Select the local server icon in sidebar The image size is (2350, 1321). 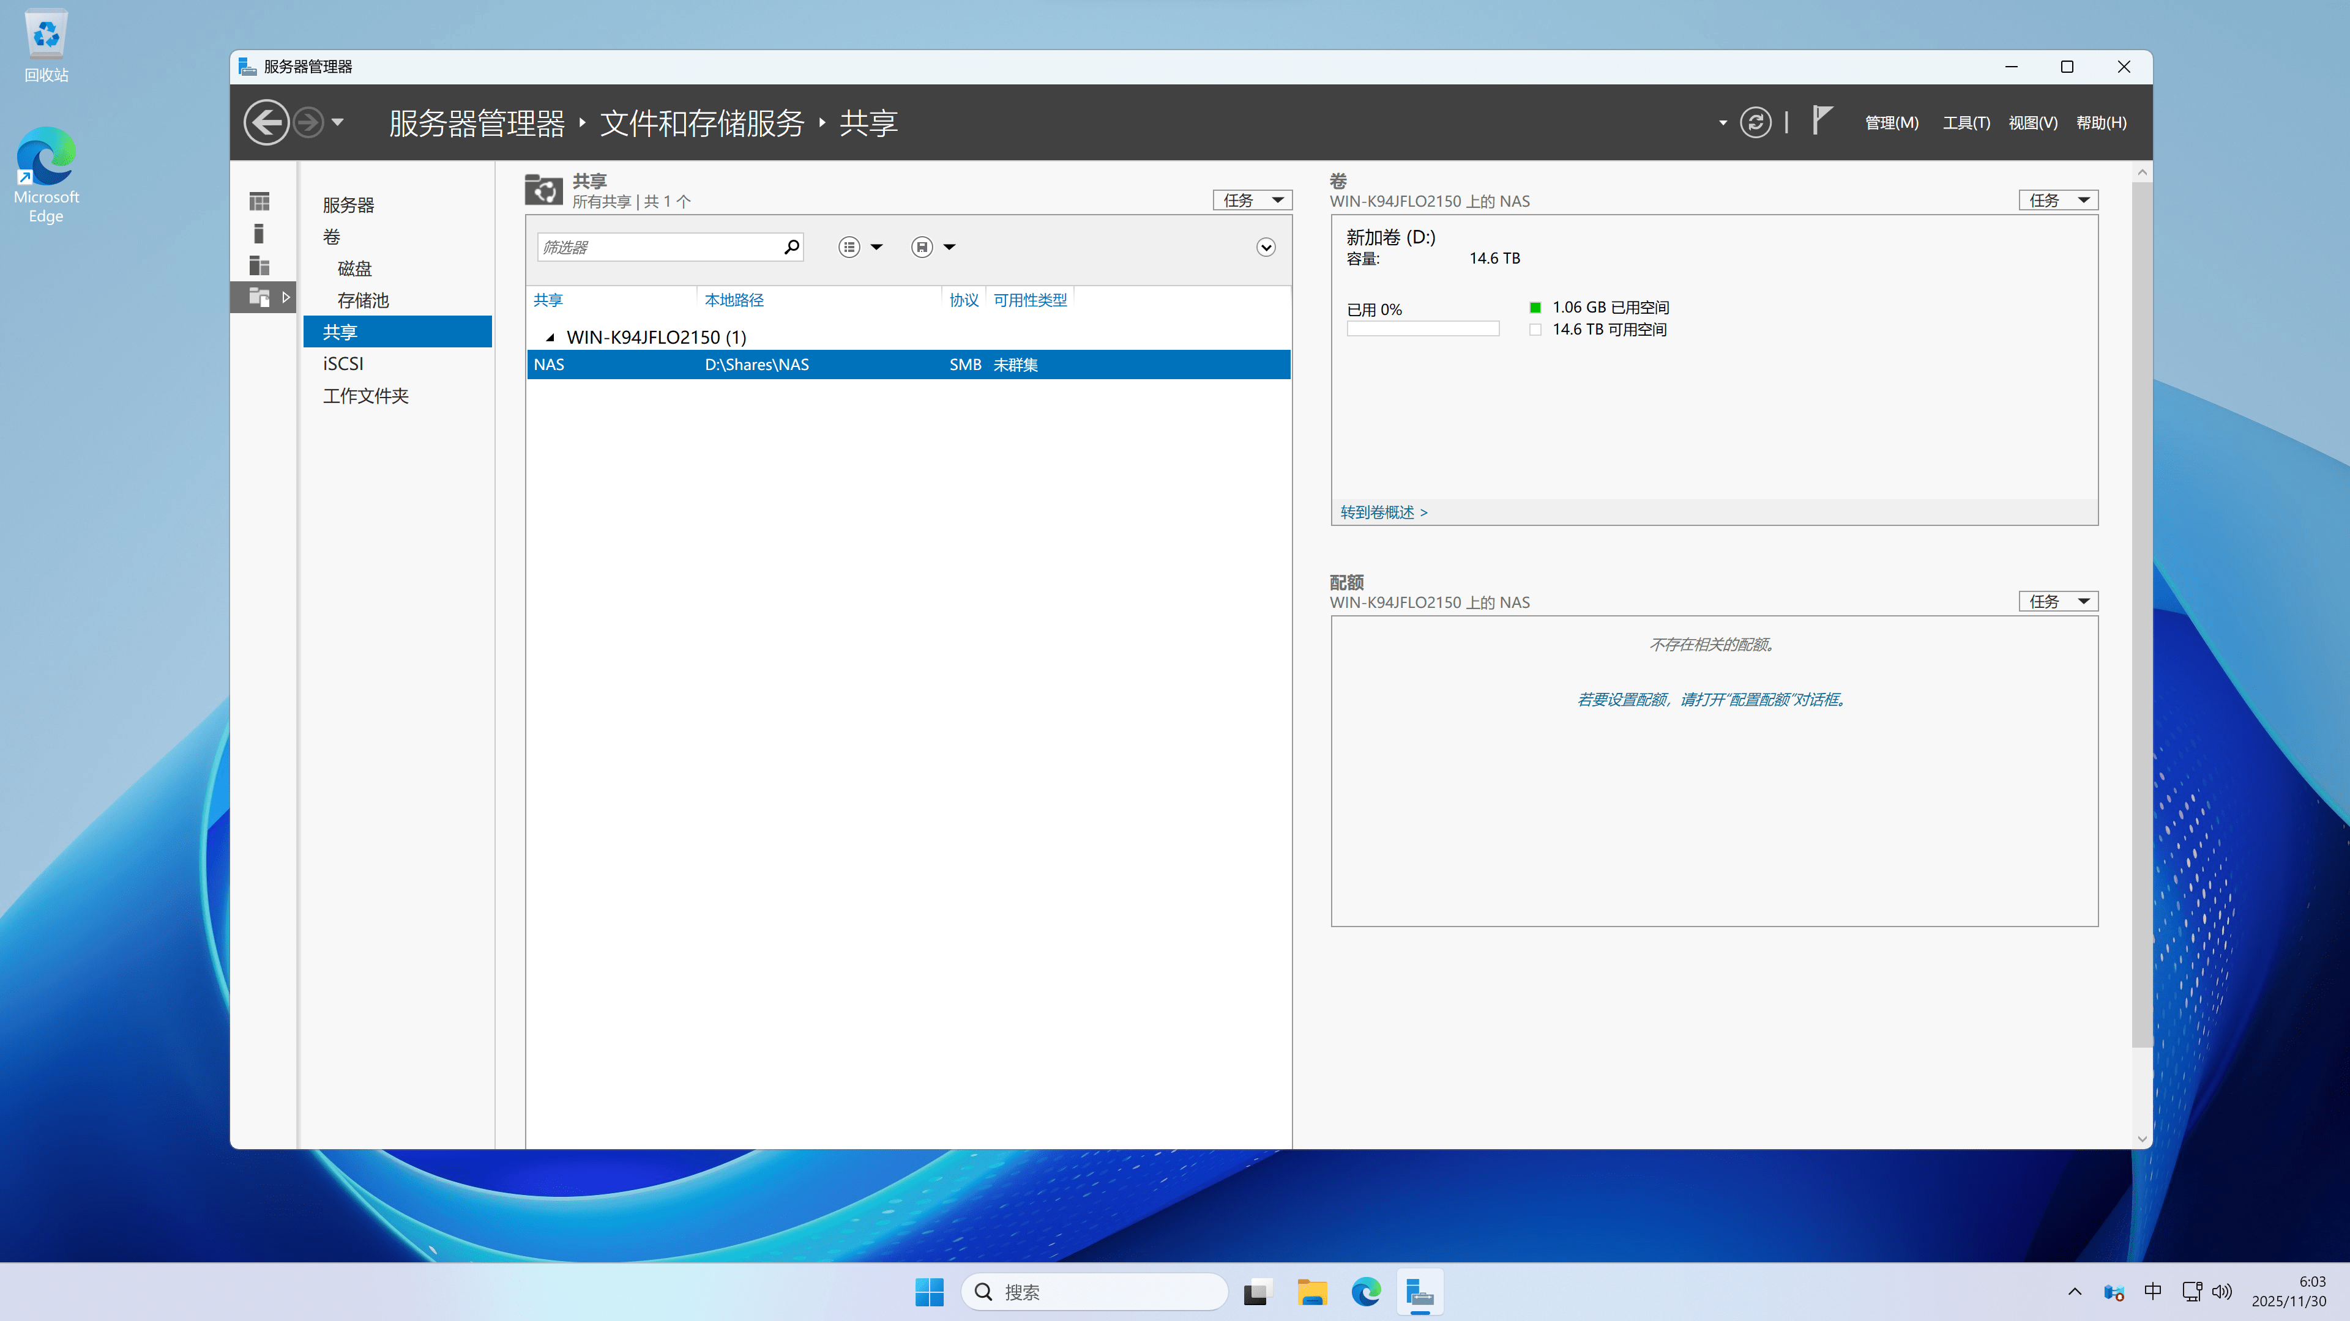(x=259, y=234)
